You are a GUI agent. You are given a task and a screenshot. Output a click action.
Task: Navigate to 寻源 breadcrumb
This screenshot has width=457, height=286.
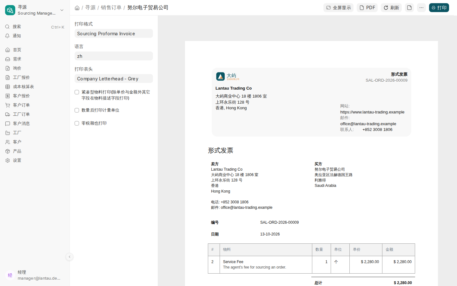90,8
